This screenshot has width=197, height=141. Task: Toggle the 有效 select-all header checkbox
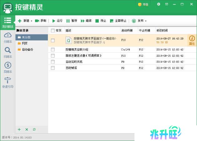(53, 30)
